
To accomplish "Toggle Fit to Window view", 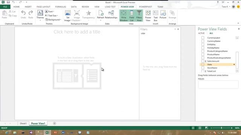I will pyautogui.click(x=124, y=16).
